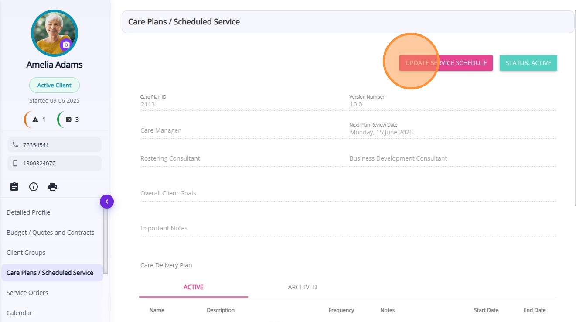Collapse the sidebar with purple chevron
576x322 pixels.
(x=107, y=202)
